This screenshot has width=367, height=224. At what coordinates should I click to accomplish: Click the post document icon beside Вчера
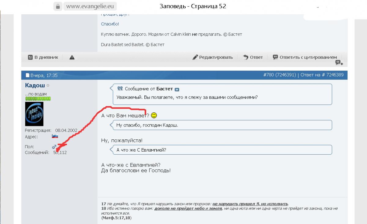27,75
